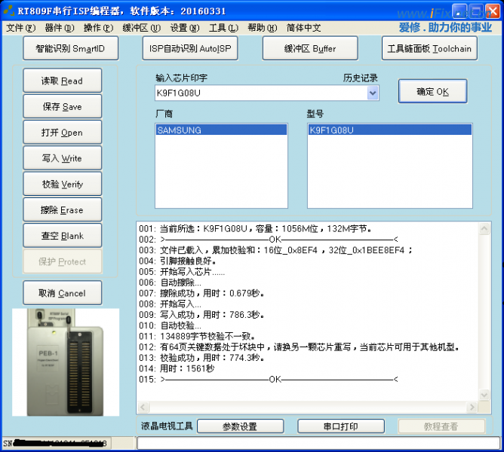Open the 文件 (File) menu
The height and width of the screenshot is (452, 504).
pos(20,28)
